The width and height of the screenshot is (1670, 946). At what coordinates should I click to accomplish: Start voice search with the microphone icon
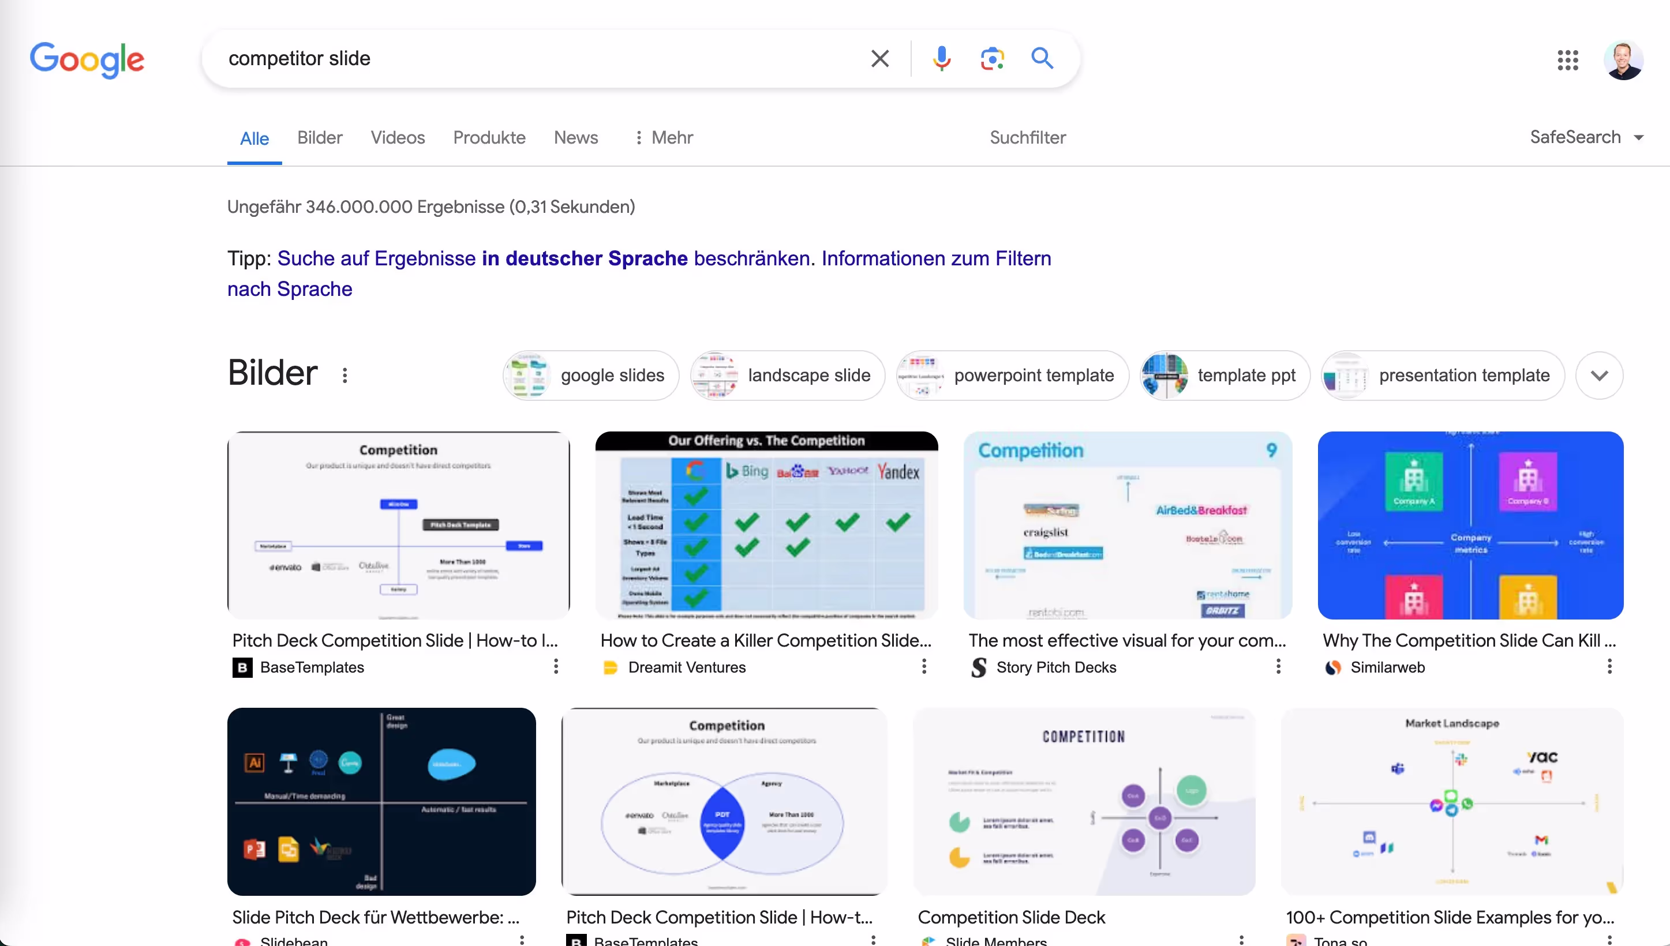click(x=942, y=58)
